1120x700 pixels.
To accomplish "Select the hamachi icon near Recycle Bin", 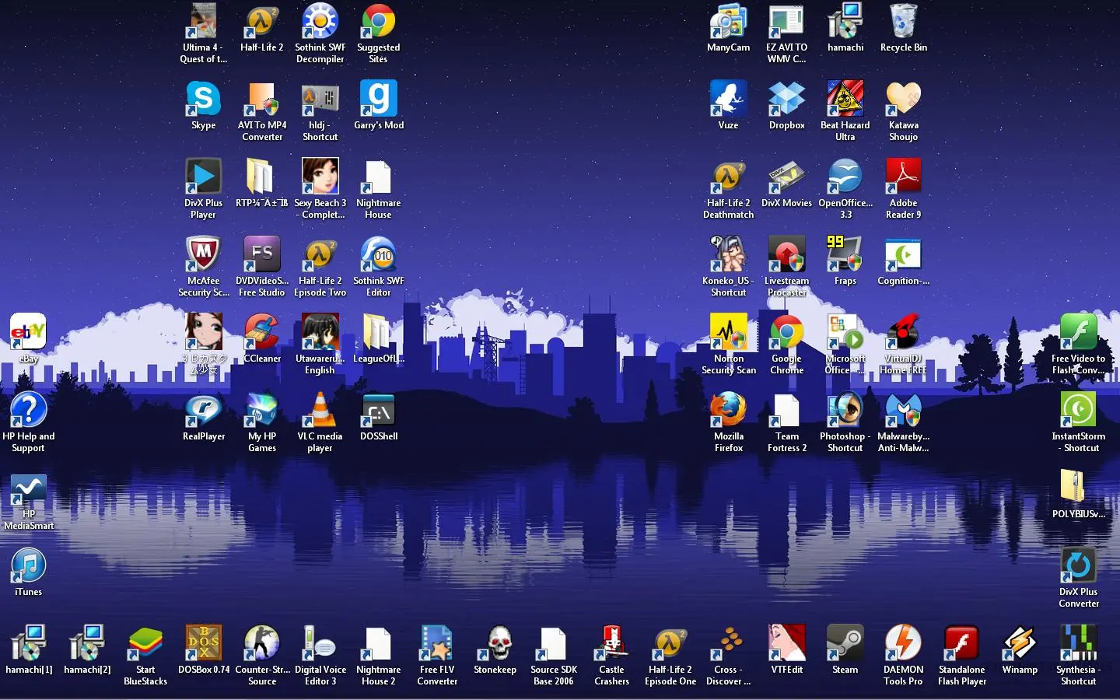I will click(x=845, y=21).
